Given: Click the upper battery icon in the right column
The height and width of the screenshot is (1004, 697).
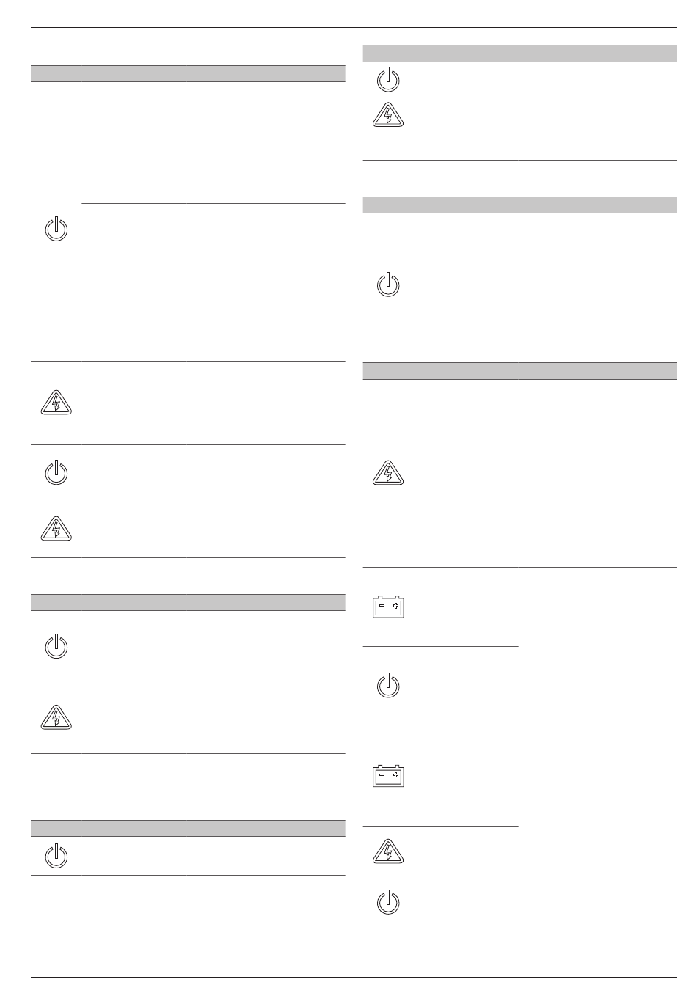Looking at the screenshot, I should point(388,607).
